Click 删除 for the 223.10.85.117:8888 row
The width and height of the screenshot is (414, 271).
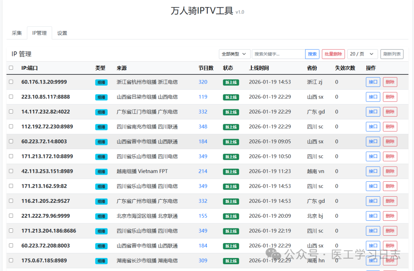coord(390,97)
